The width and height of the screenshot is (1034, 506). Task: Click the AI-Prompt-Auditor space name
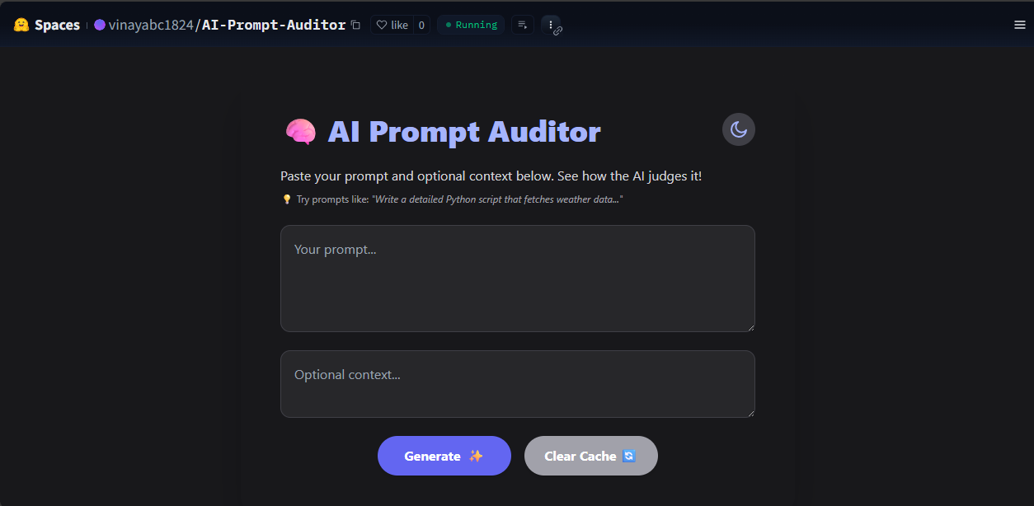[x=273, y=25]
